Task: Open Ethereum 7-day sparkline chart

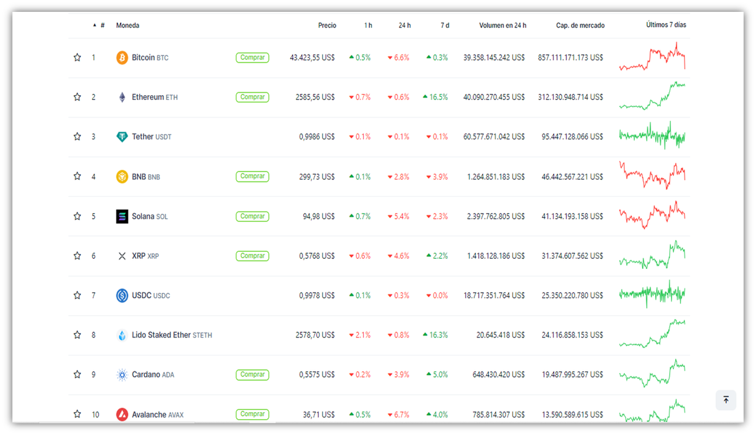Action: pos(652,96)
